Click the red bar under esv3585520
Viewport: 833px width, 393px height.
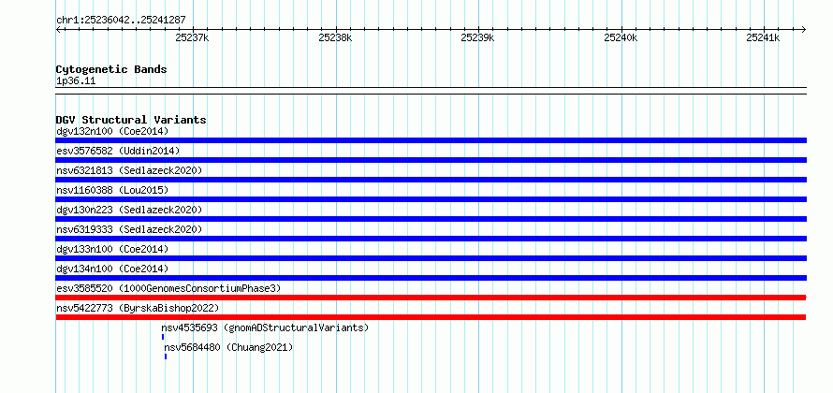click(x=431, y=298)
